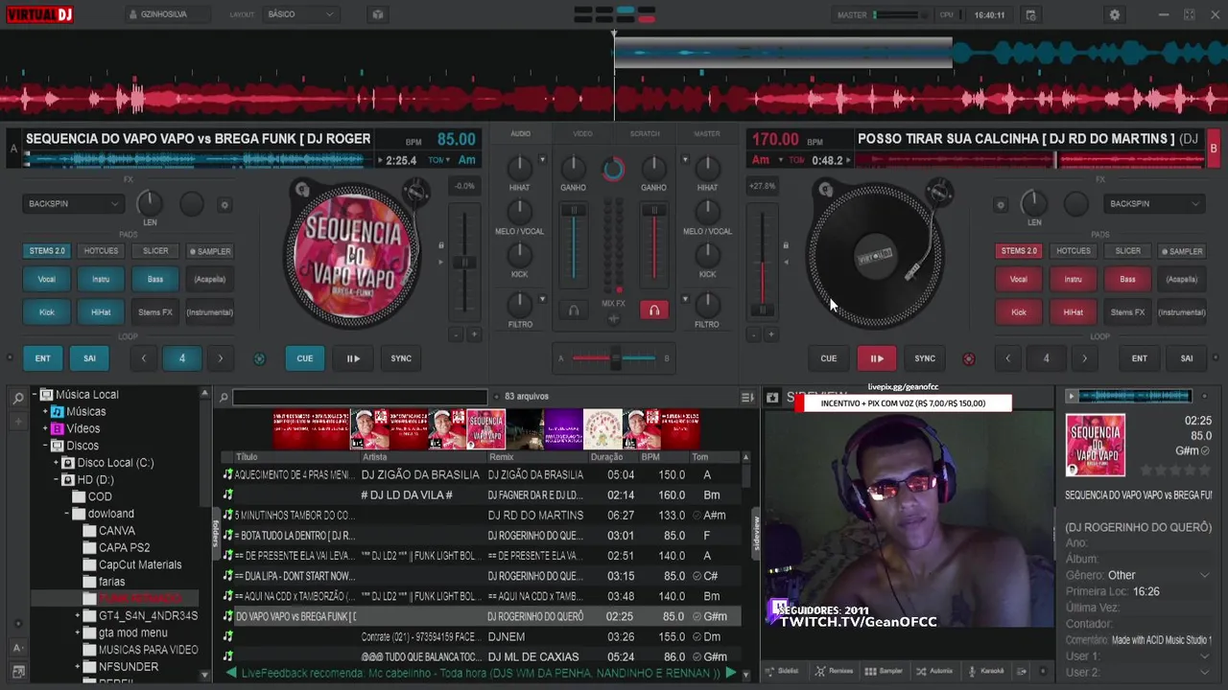Open the Sidelist panel button
Image resolution: width=1228 pixels, height=690 pixels.
tap(784, 671)
